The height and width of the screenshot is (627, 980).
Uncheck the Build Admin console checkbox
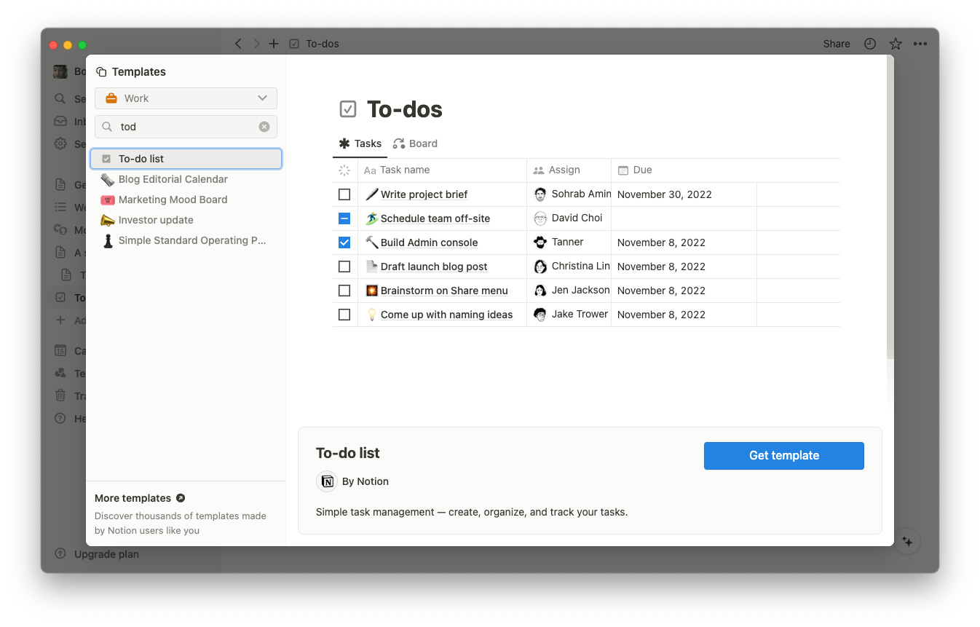pos(344,242)
